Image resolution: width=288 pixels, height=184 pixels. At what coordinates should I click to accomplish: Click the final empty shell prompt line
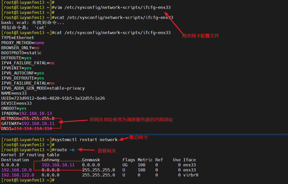coord(28,180)
